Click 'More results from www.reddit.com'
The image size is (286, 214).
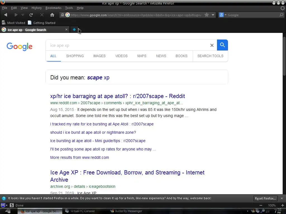[80, 158]
